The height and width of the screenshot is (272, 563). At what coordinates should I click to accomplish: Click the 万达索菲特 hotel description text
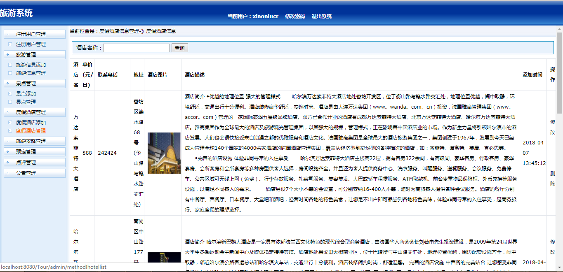(x=351, y=153)
